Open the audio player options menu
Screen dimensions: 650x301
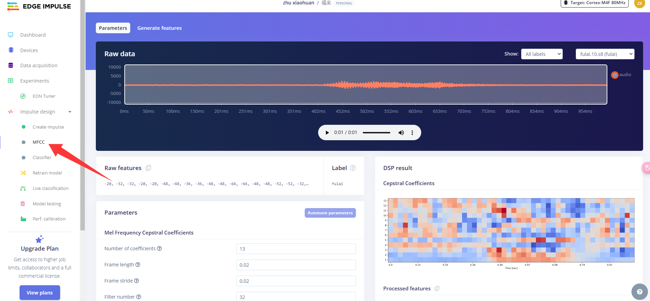(412, 133)
